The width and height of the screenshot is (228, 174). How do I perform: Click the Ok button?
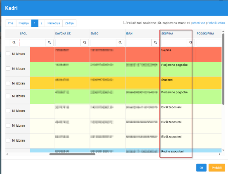(x=201, y=168)
